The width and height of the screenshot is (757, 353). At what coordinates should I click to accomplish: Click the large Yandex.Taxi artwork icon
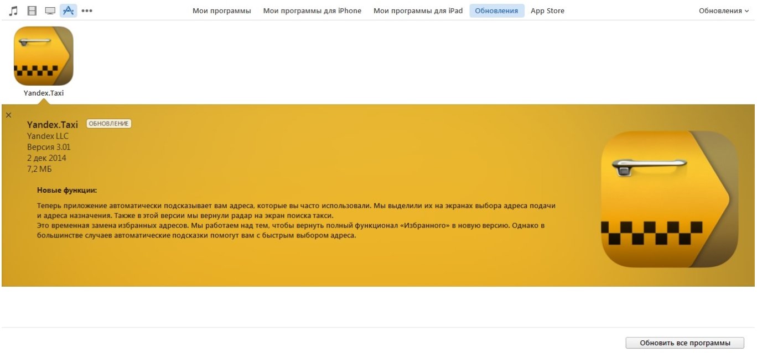click(x=669, y=199)
